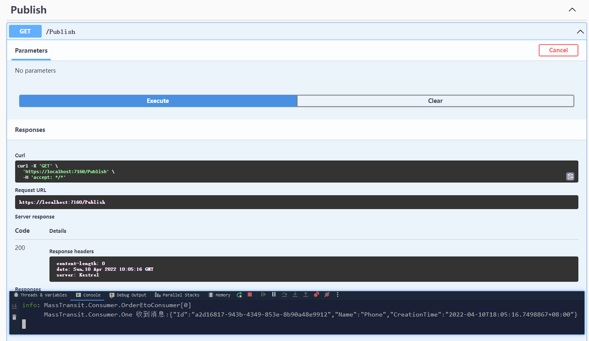Image resolution: width=589 pixels, height=341 pixels.
Task: Switch to the Memory tab
Action: tap(219, 295)
